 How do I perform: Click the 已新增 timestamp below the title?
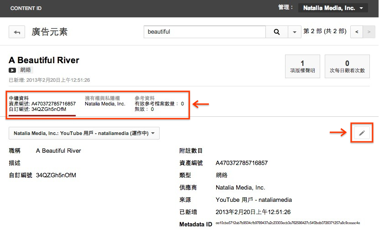[x=49, y=80]
